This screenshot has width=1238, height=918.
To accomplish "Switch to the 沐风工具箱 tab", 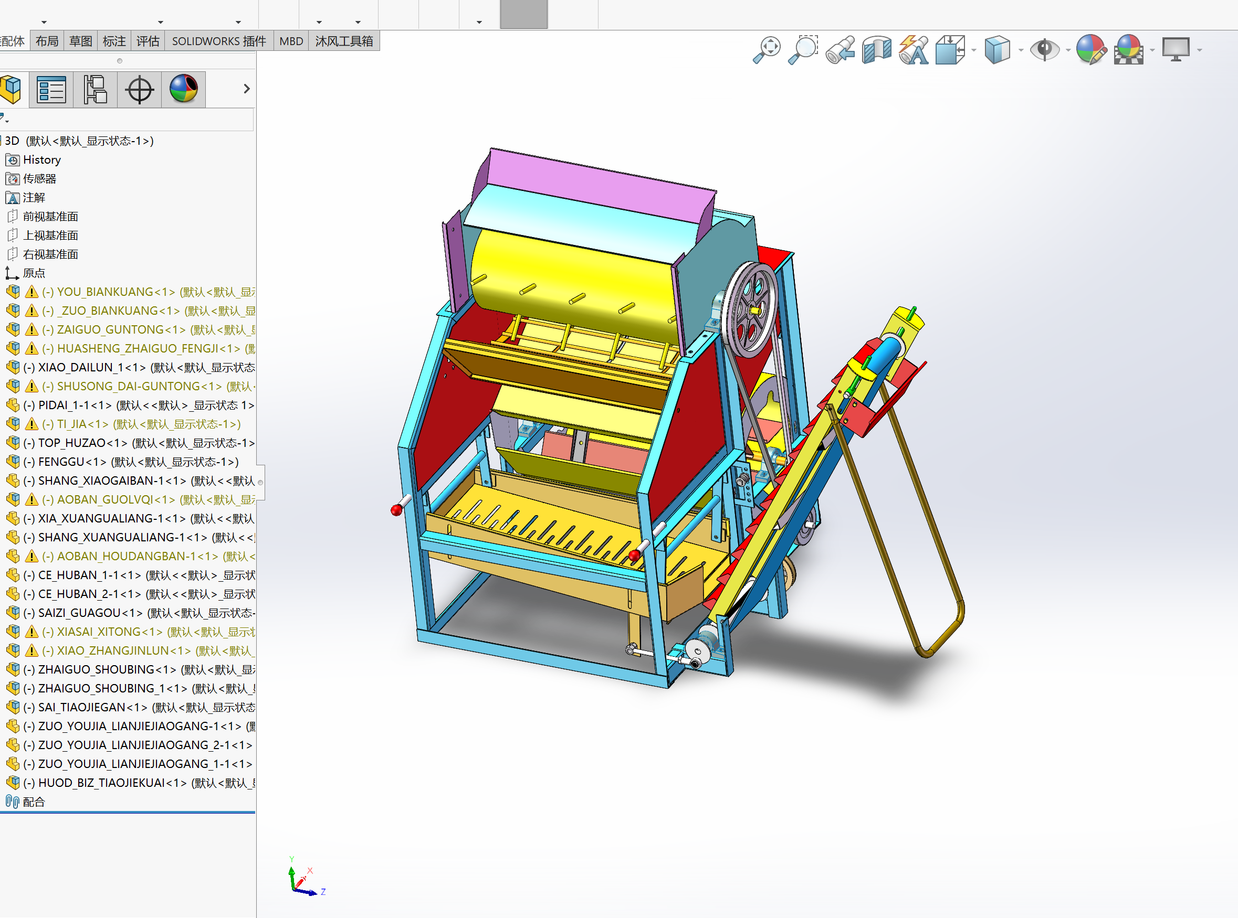I will pyautogui.click(x=344, y=41).
